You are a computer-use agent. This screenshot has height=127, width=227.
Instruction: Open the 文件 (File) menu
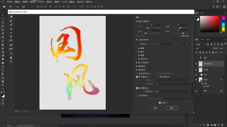click(x=10, y=2)
